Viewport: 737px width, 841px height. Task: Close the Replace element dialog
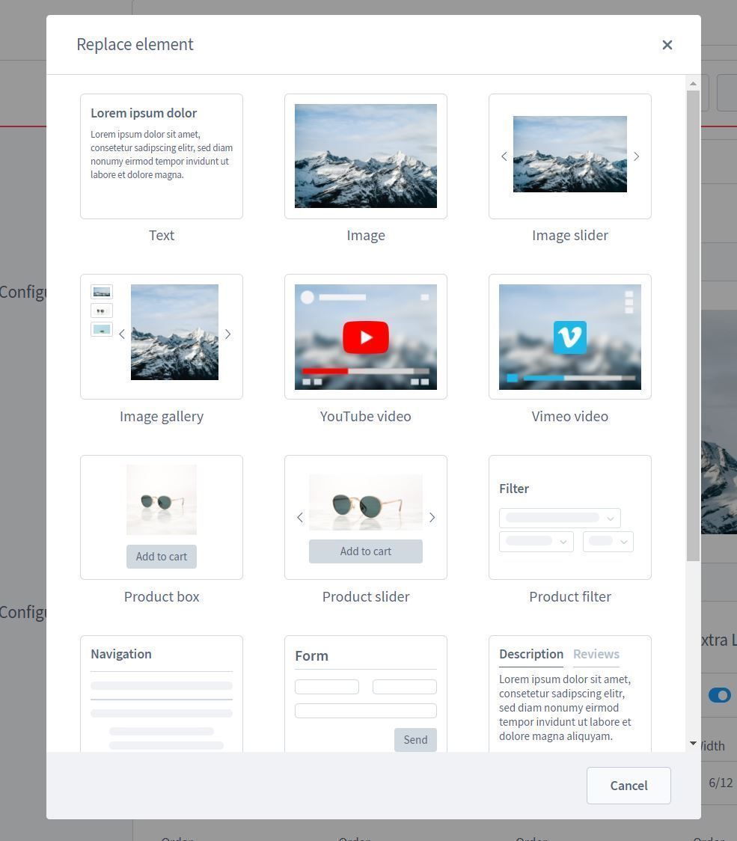click(x=667, y=45)
